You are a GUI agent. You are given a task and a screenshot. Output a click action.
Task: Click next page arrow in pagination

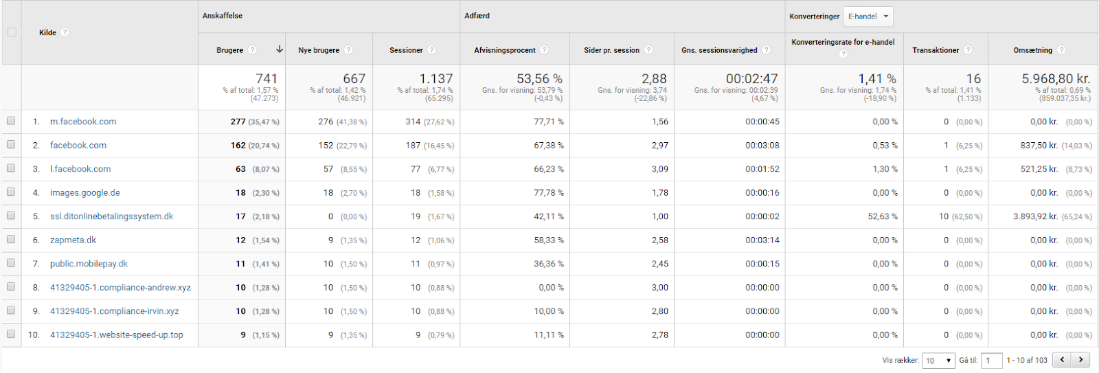pos(1081,359)
